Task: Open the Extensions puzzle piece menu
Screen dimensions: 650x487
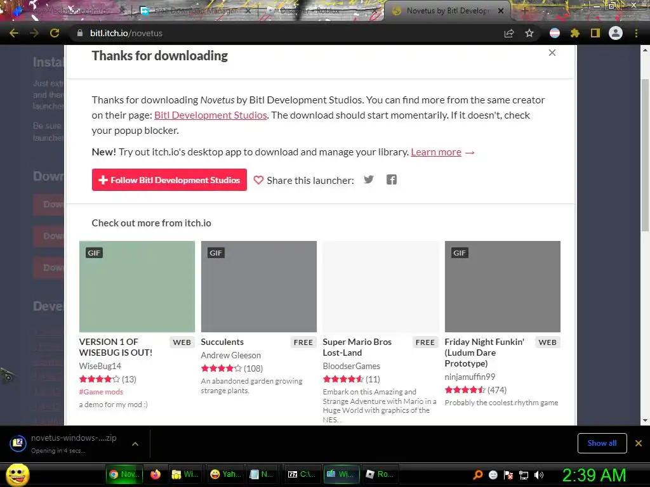Action: (x=575, y=33)
